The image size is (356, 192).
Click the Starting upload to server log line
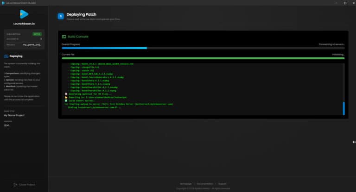pyautogui.click(x=119, y=104)
